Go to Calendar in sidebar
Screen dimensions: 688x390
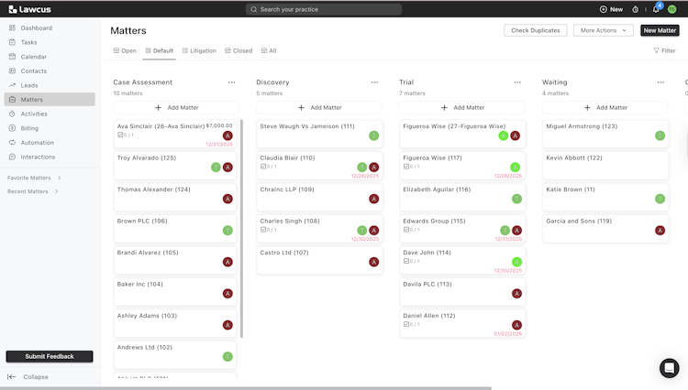point(34,57)
